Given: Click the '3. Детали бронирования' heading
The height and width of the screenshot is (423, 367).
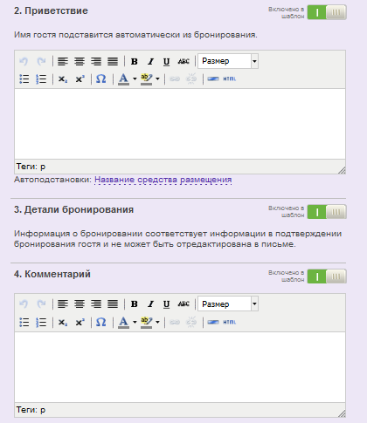Looking at the screenshot, I should pos(73,209).
